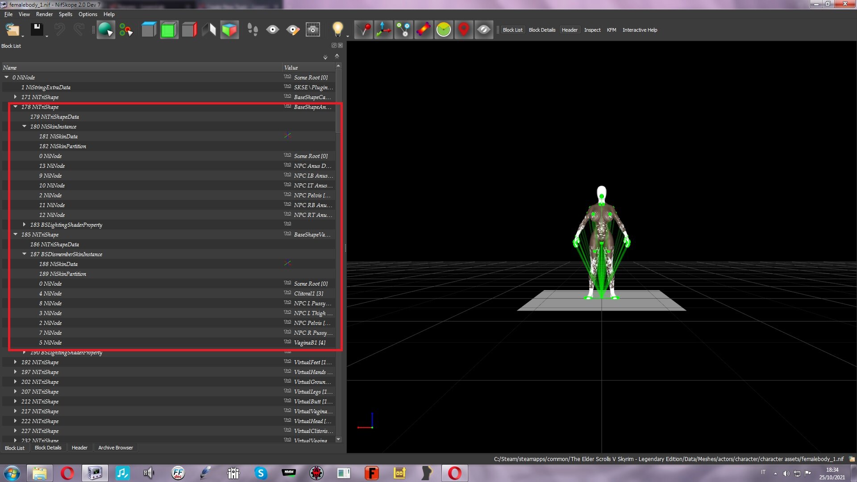Image resolution: width=857 pixels, height=482 pixels.
Task: Select the 179 NiTriShapeData row
Action: click(169, 116)
